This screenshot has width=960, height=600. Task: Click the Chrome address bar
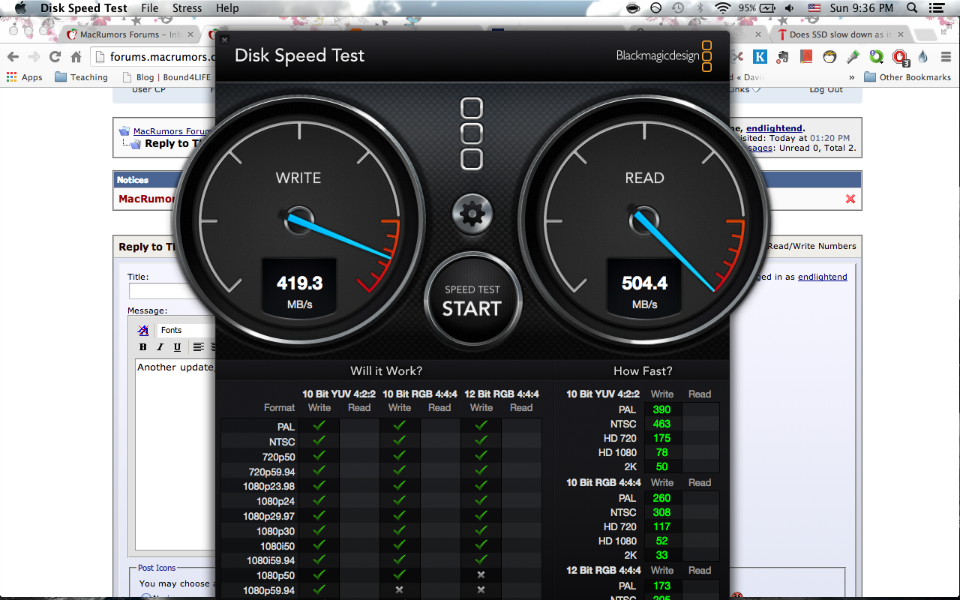click(x=161, y=57)
